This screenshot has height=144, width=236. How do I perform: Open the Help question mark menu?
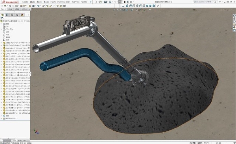220,2
